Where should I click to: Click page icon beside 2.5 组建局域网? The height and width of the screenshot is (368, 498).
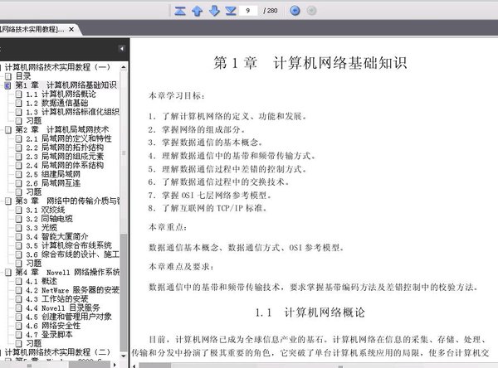19,175
